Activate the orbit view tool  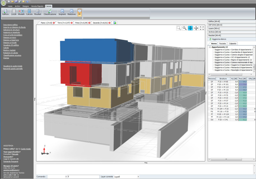pos(196,28)
